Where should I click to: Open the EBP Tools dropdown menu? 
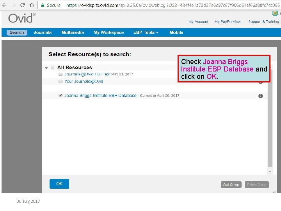(146, 32)
